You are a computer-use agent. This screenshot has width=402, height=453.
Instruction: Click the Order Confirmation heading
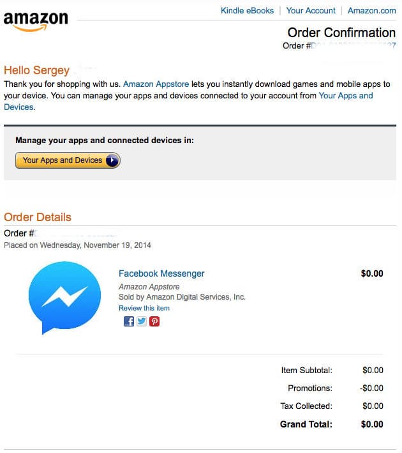click(341, 33)
